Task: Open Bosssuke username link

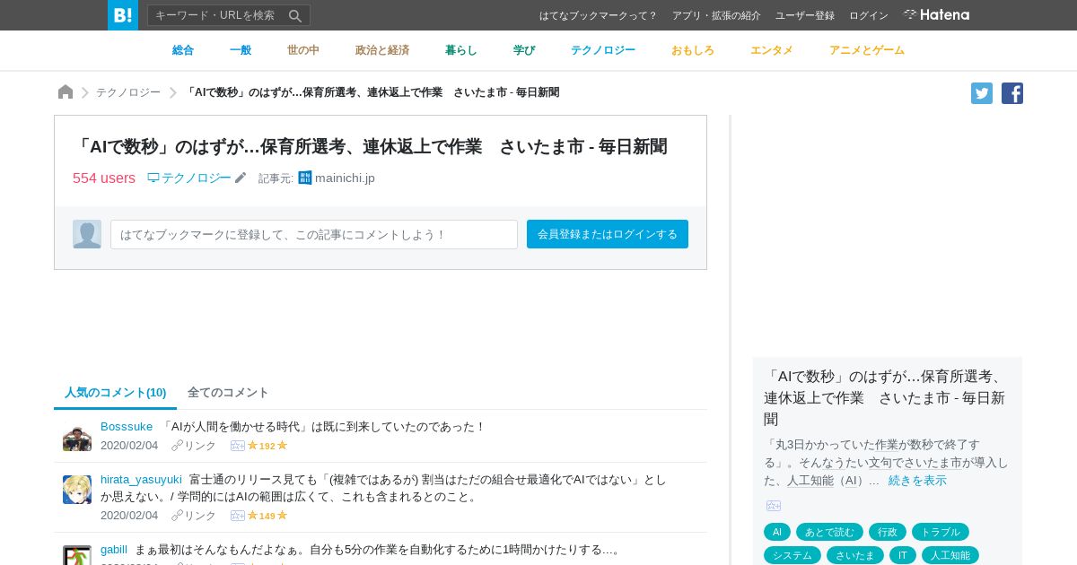Action: (127, 426)
